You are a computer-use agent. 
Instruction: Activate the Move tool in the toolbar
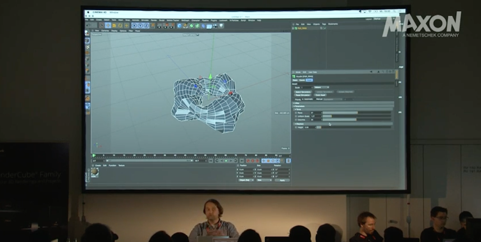108,25
